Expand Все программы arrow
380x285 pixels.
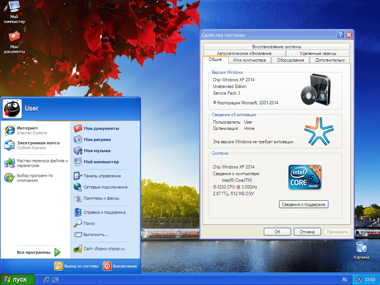click(x=58, y=252)
